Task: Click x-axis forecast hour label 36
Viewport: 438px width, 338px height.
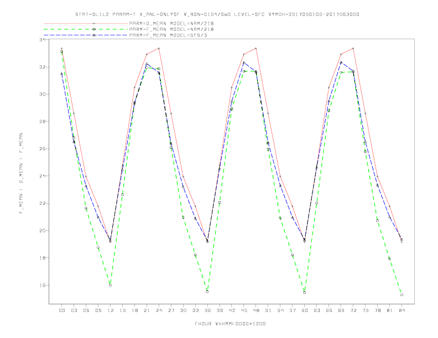Action: click(207, 310)
